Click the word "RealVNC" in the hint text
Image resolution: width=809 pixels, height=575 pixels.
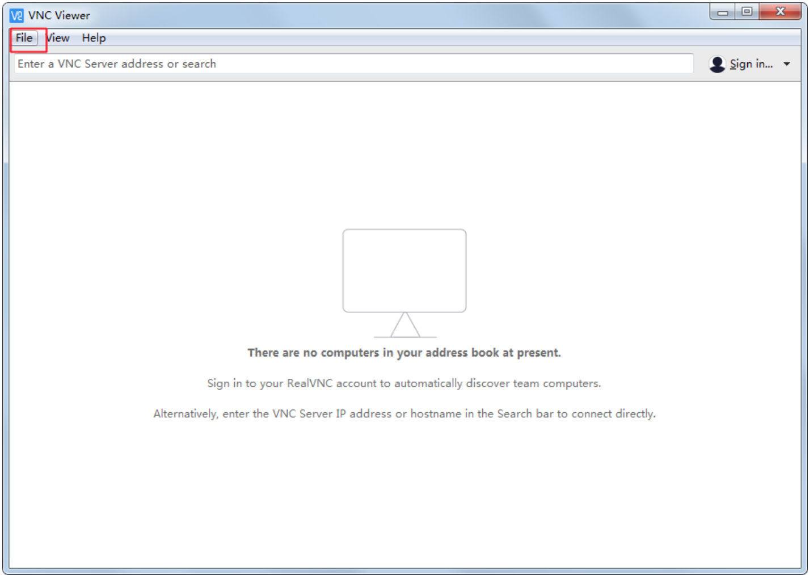[x=310, y=383]
